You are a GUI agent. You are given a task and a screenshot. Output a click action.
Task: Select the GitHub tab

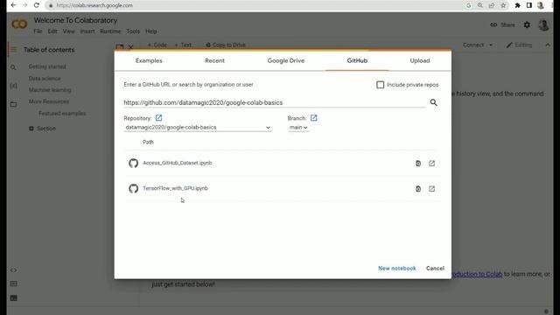pyautogui.click(x=357, y=60)
